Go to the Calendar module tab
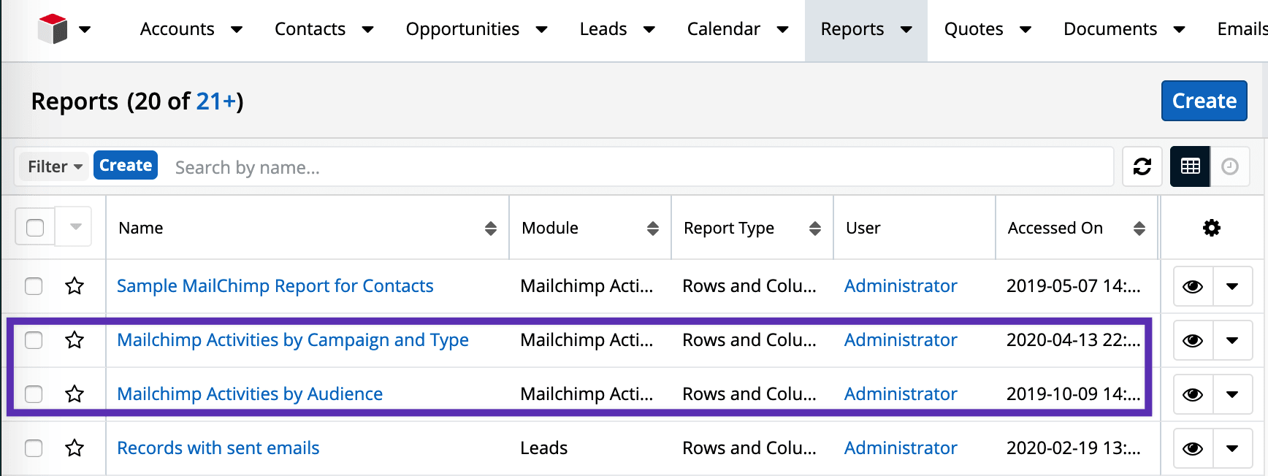 click(723, 29)
